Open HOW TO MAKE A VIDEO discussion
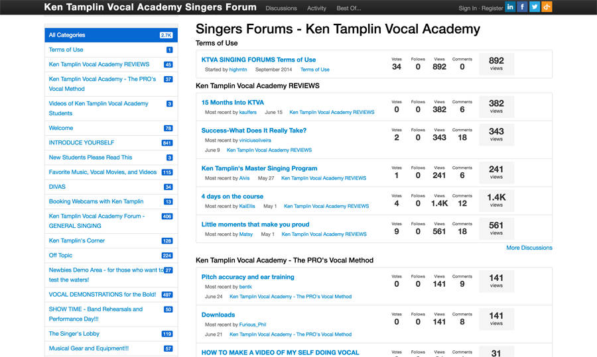Image resolution: width=597 pixels, height=357 pixels. click(280, 352)
